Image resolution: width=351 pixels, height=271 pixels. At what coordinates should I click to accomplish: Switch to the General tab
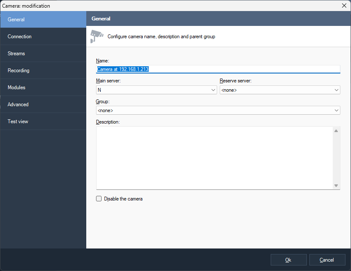[x=43, y=20]
